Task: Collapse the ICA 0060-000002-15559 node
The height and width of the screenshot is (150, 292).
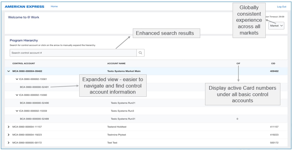Action: [17, 111]
